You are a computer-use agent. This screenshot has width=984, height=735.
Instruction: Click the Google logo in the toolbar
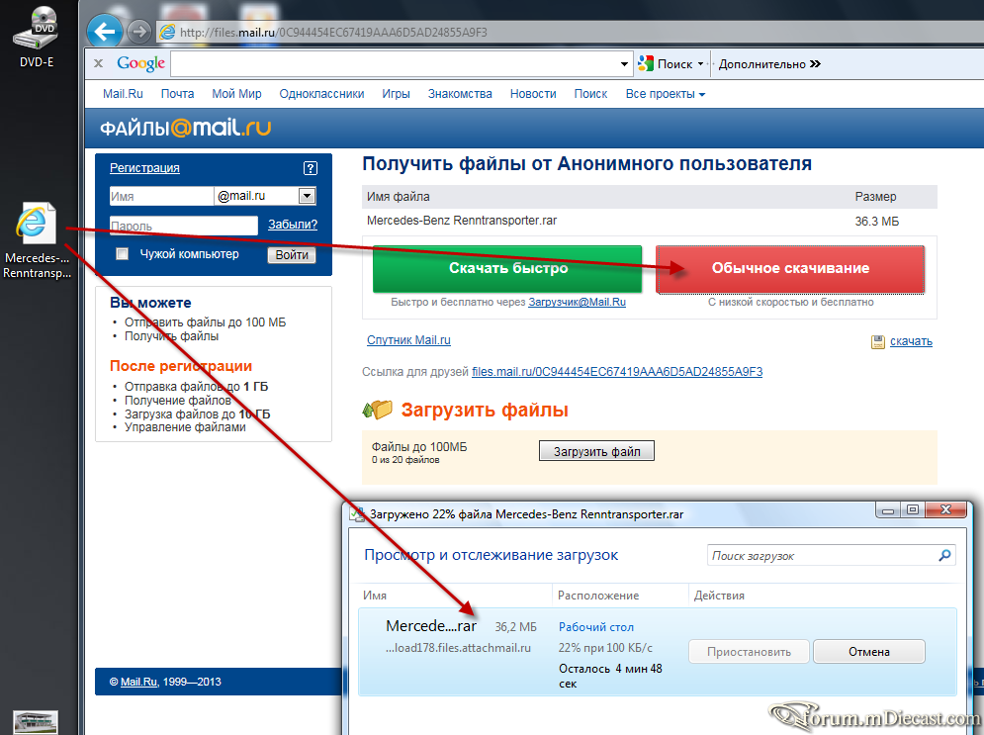141,63
